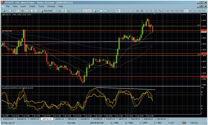This screenshot has height=125, width=208.
Task: Select the text 'A' tool
Action: tap(151, 11)
